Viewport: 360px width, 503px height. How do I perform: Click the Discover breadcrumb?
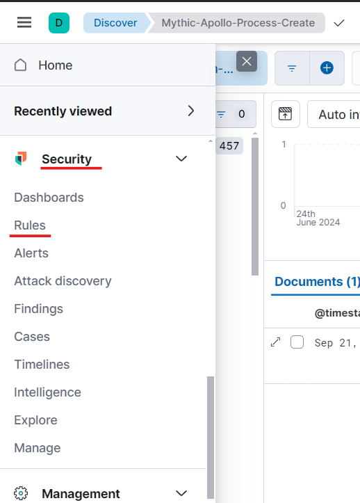(115, 23)
